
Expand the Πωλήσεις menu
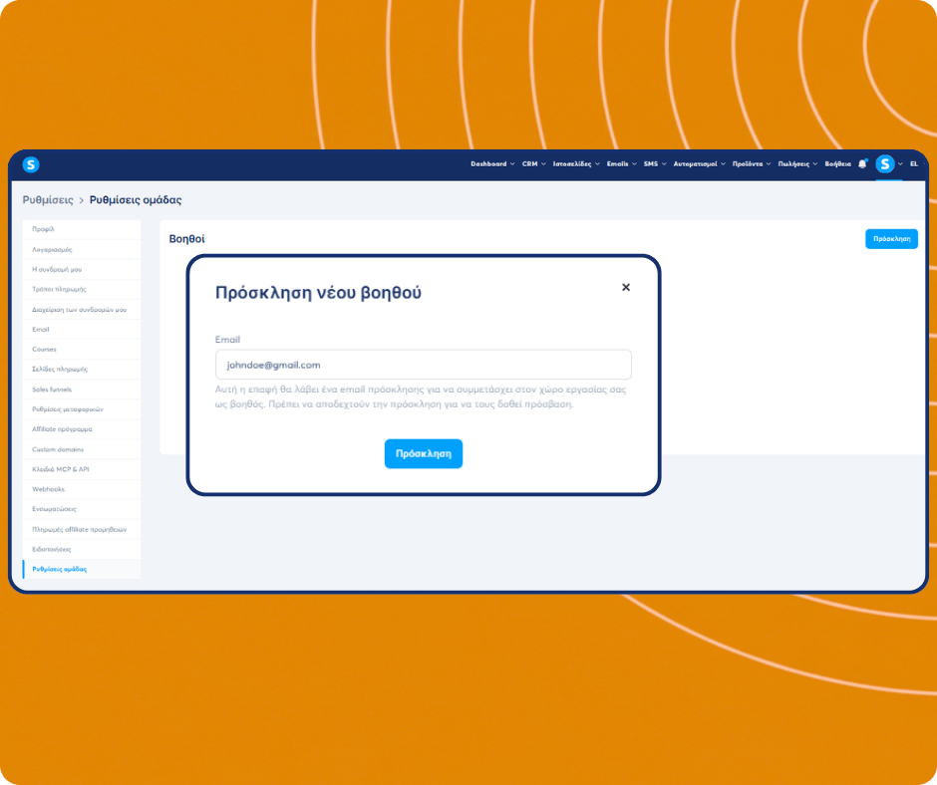(x=797, y=163)
